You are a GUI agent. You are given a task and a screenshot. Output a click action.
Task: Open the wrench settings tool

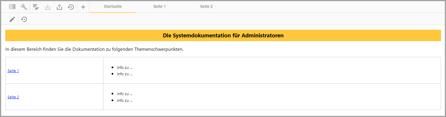tap(24, 7)
